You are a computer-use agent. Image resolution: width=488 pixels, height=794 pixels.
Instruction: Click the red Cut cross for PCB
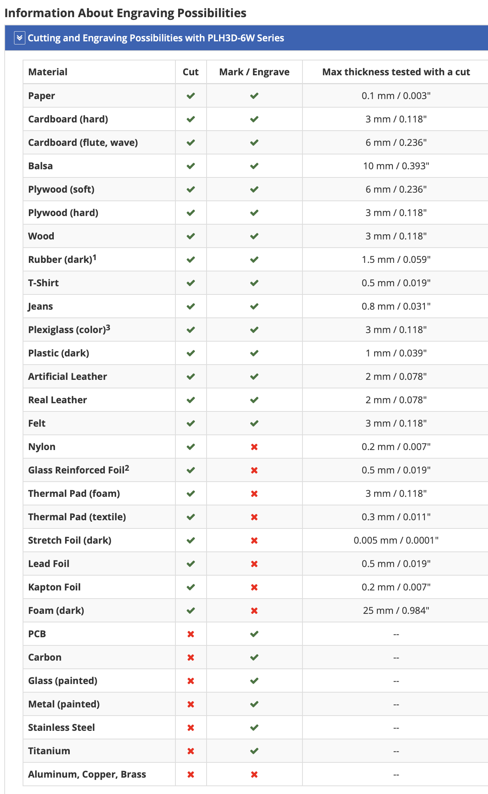coord(191,634)
